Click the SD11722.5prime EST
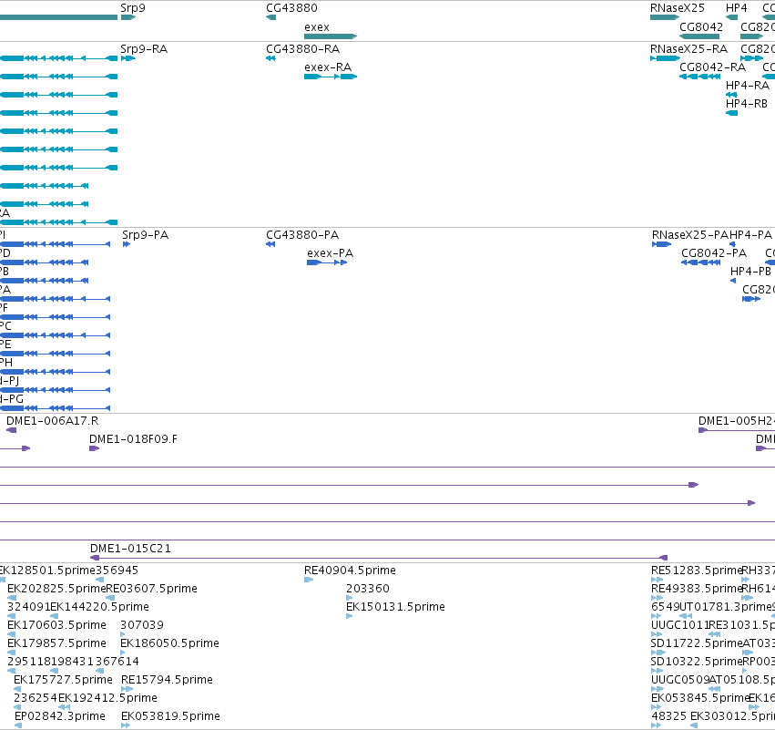Image resolution: width=775 pixels, height=730 pixels. pos(658,653)
